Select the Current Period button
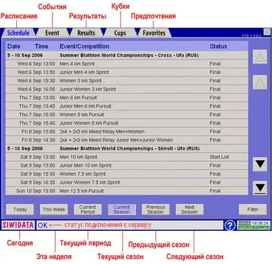The height and width of the screenshot is (264, 272). tap(88, 210)
